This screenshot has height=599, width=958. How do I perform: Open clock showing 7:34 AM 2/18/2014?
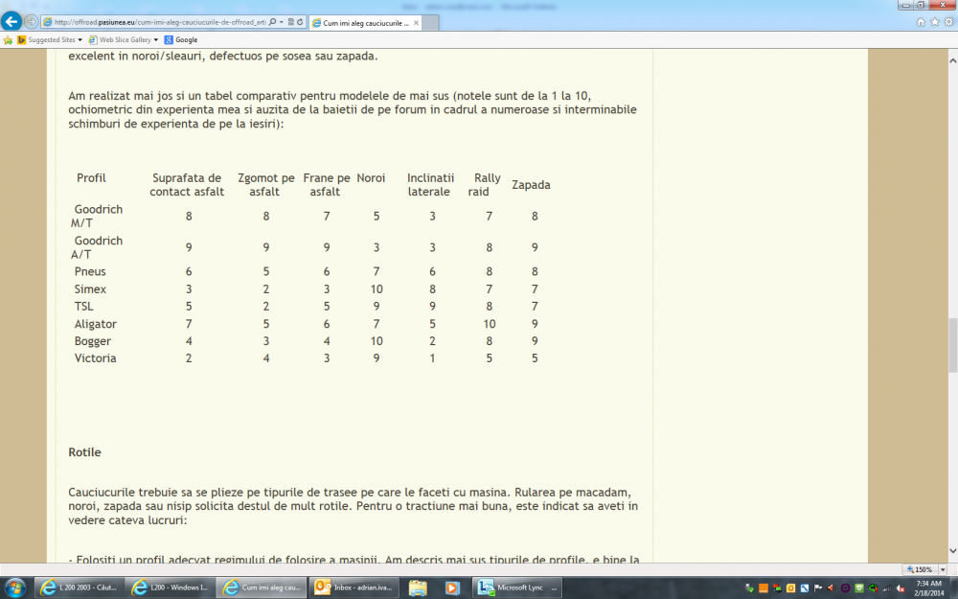click(x=928, y=588)
